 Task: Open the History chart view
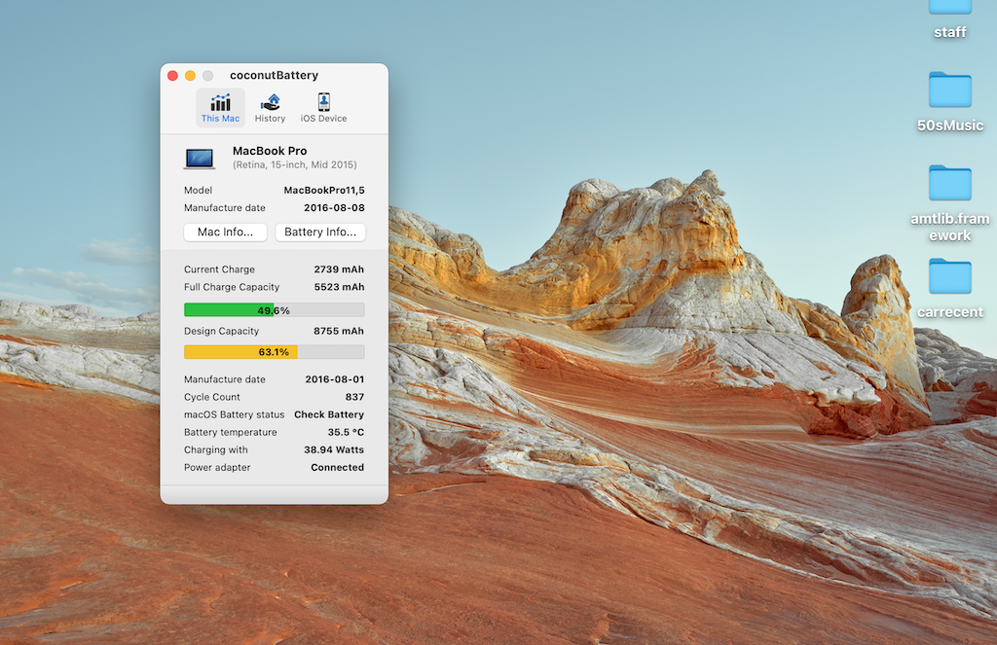(x=270, y=107)
